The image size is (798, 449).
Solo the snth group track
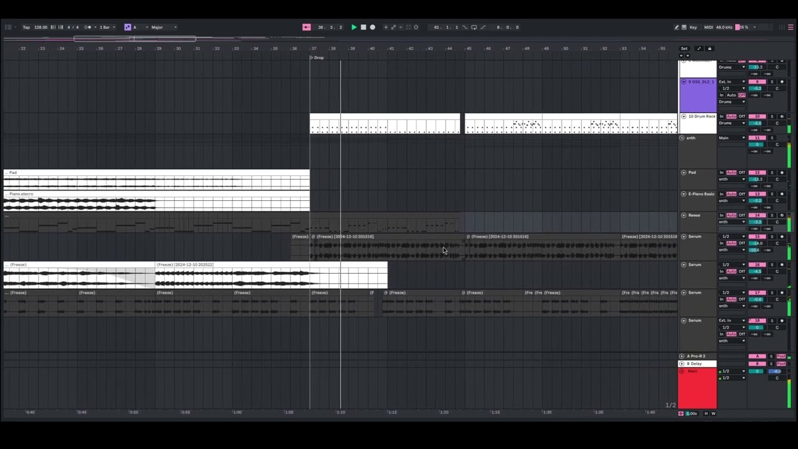click(x=772, y=138)
